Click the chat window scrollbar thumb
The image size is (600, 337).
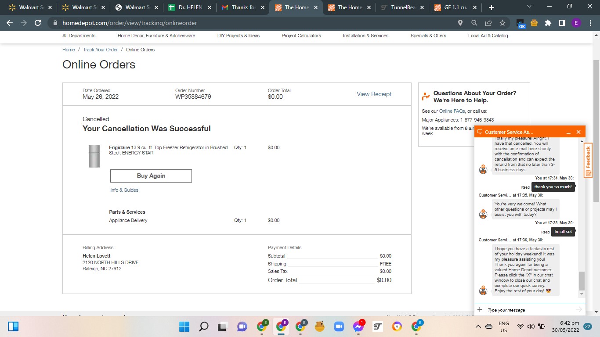[582, 281]
